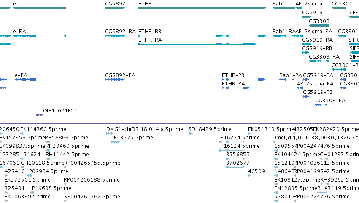This screenshot has width=359, height=203.
Task: Click the DMG1-chr3R.18.014.a.5prime EST label
Action: click(144, 129)
